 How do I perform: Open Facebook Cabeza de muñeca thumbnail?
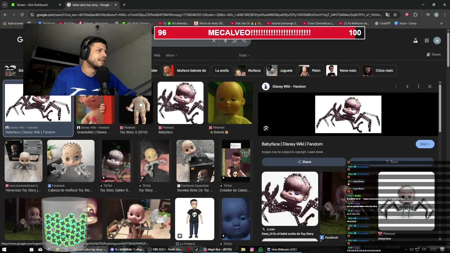click(x=71, y=161)
